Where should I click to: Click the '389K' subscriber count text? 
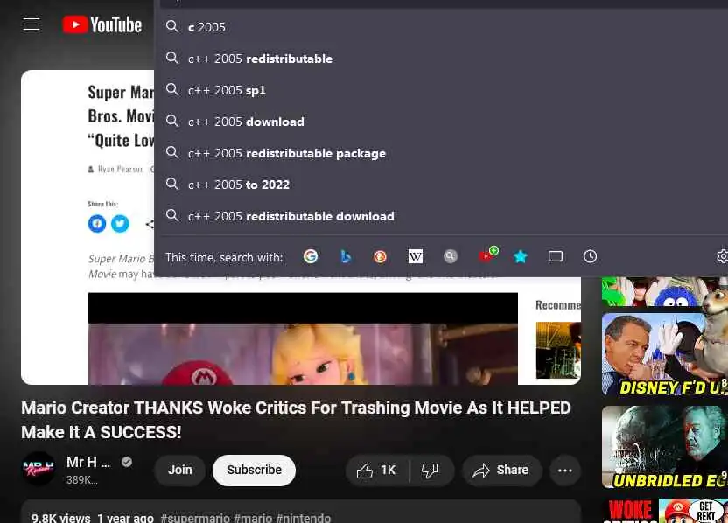click(81, 480)
